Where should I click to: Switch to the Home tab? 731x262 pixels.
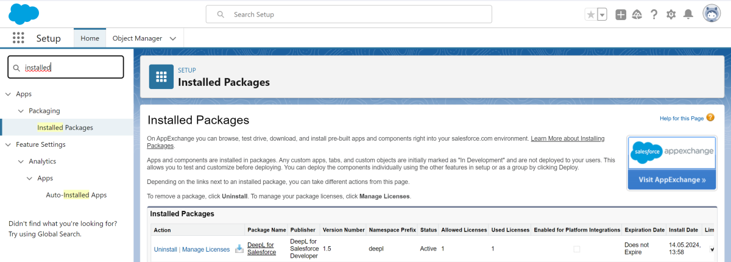click(90, 38)
